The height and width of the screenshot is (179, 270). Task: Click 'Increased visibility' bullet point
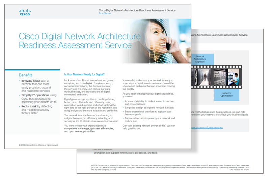(x=149, y=103)
